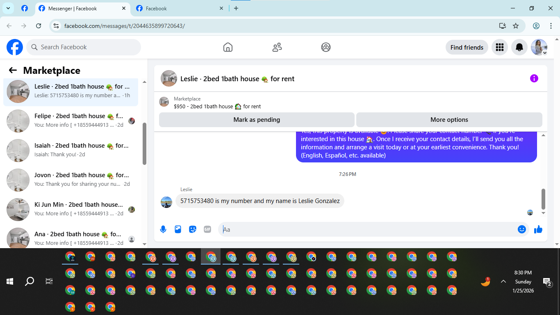This screenshot has width=560, height=315.
Task: Open Ki Jun Min conversation in list
Action: (x=71, y=209)
